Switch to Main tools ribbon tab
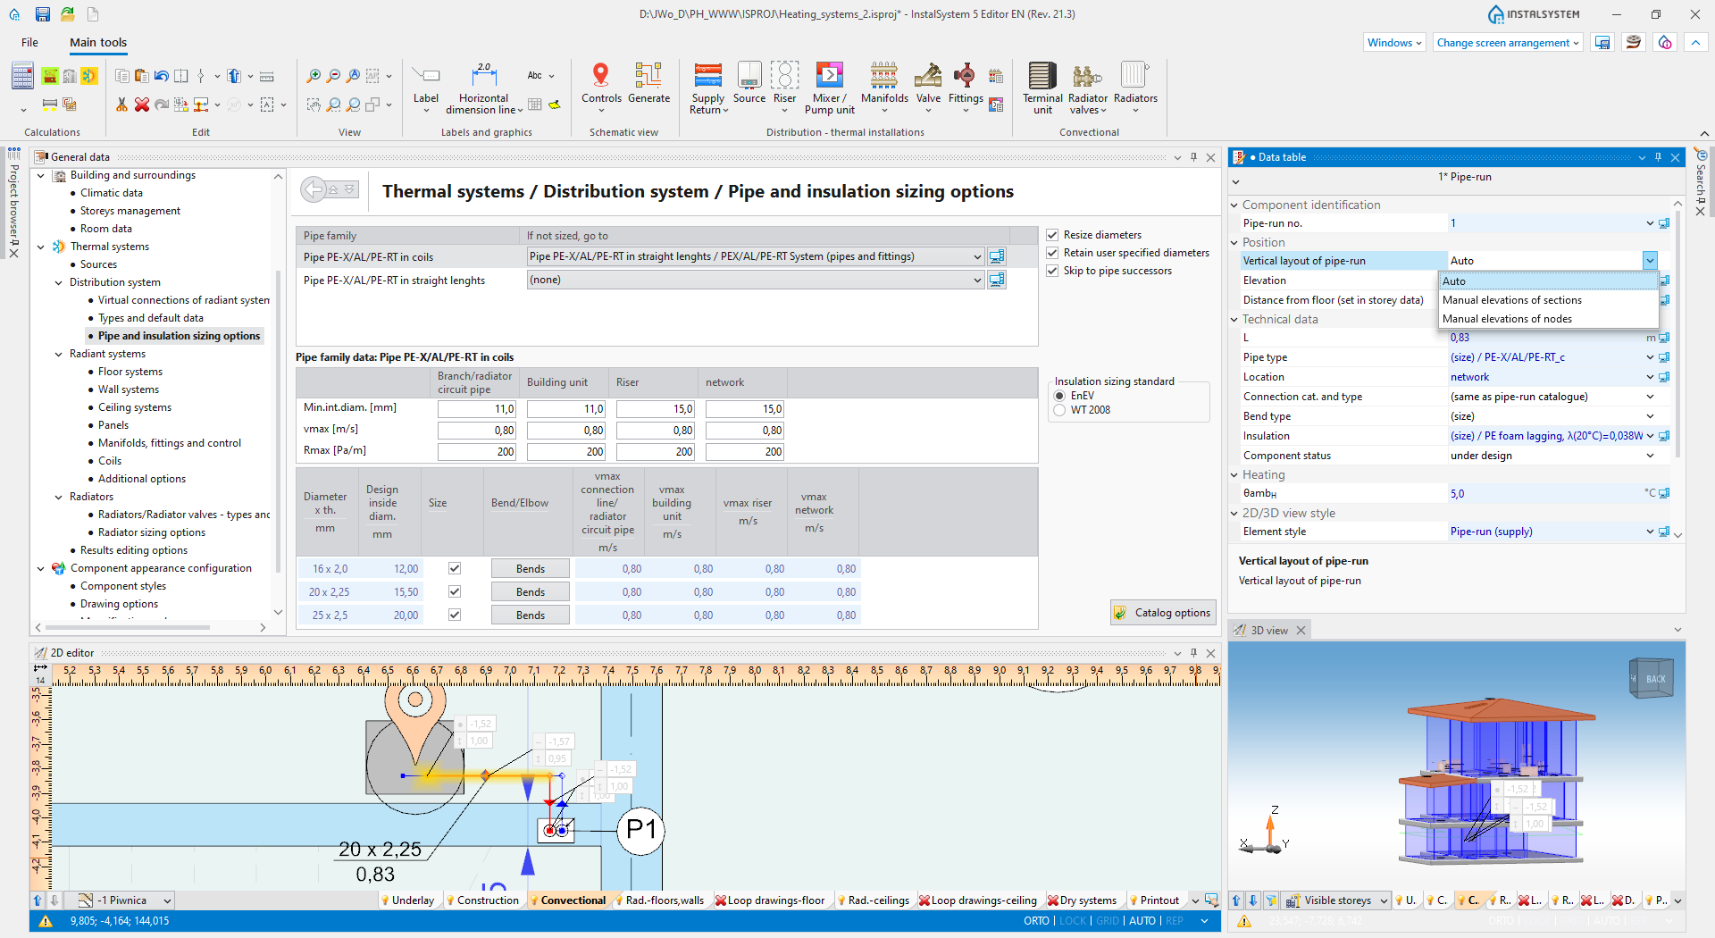 [98, 43]
